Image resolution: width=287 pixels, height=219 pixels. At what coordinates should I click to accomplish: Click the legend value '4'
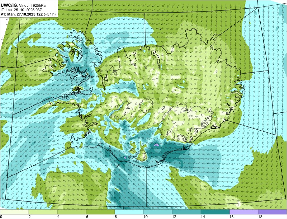[58, 217]
